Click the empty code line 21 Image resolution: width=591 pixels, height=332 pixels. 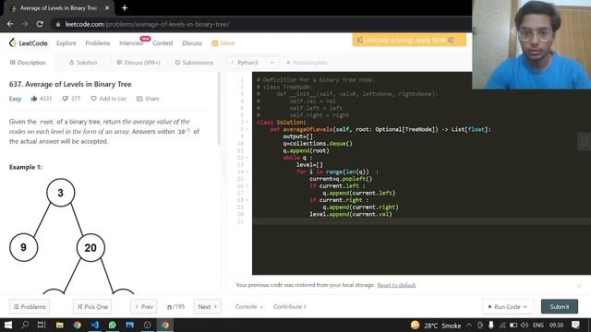421,221
